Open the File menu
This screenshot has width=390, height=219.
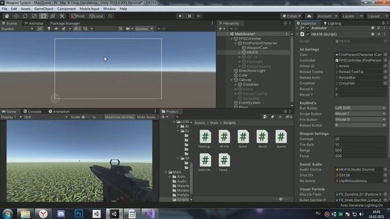(4, 9)
